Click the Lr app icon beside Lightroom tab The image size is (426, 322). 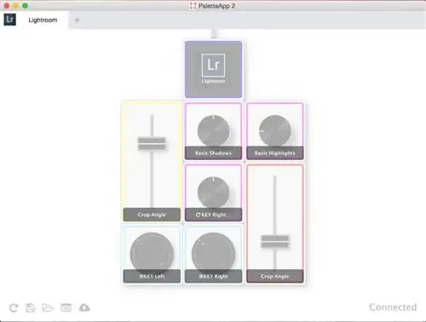coord(9,20)
